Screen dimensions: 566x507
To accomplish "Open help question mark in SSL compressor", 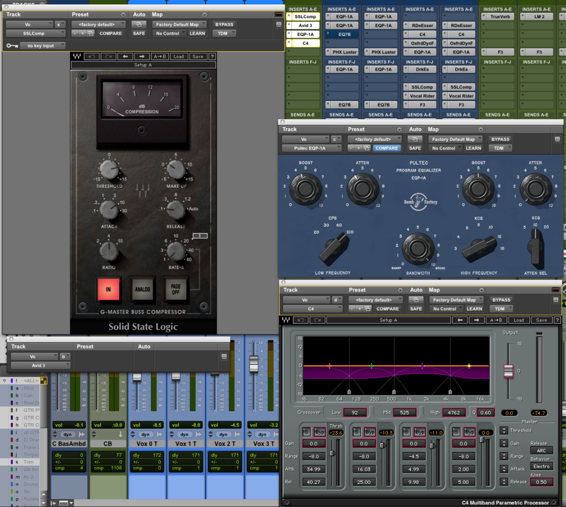I will pyautogui.click(x=212, y=56).
